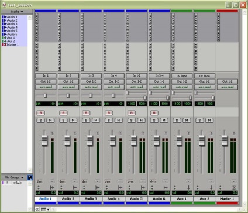Viewport: 248px width, 213px height.
Task: Mute the Aux 1 track
Action: coord(187,121)
